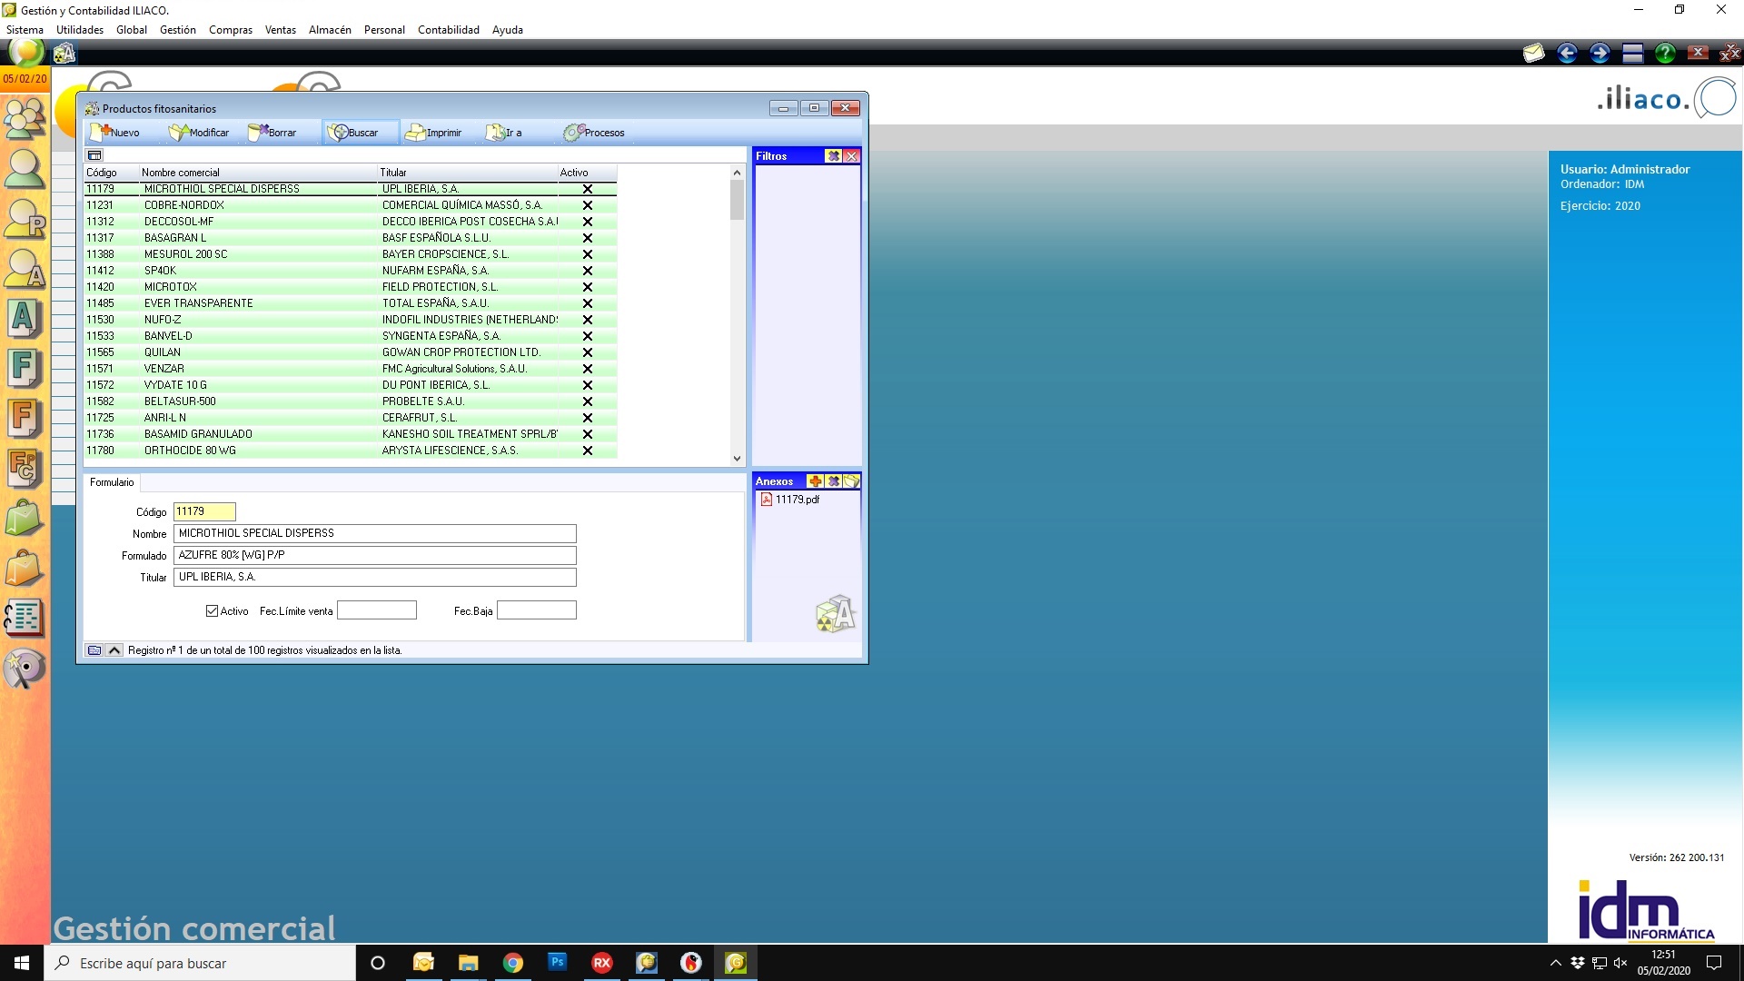Image resolution: width=1744 pixels, height=981 pixels.
Task: Click the single red X close-window icon
Action: [1698, 53]
